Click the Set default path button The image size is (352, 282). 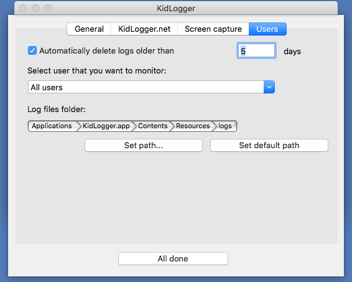click(269, 146)
